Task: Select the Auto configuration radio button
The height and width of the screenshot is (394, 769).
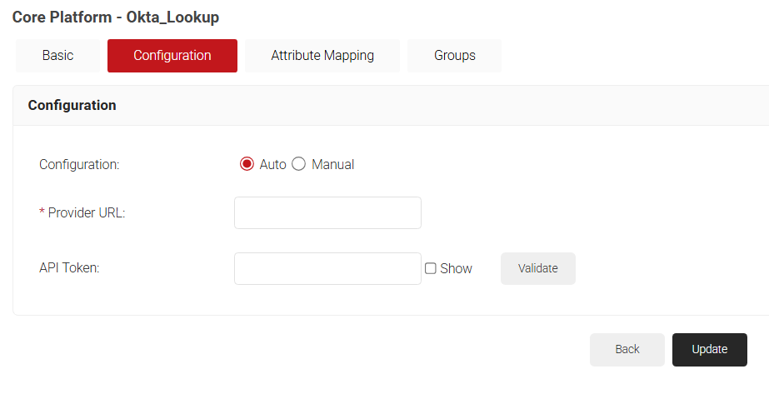Action: (247, 164)
